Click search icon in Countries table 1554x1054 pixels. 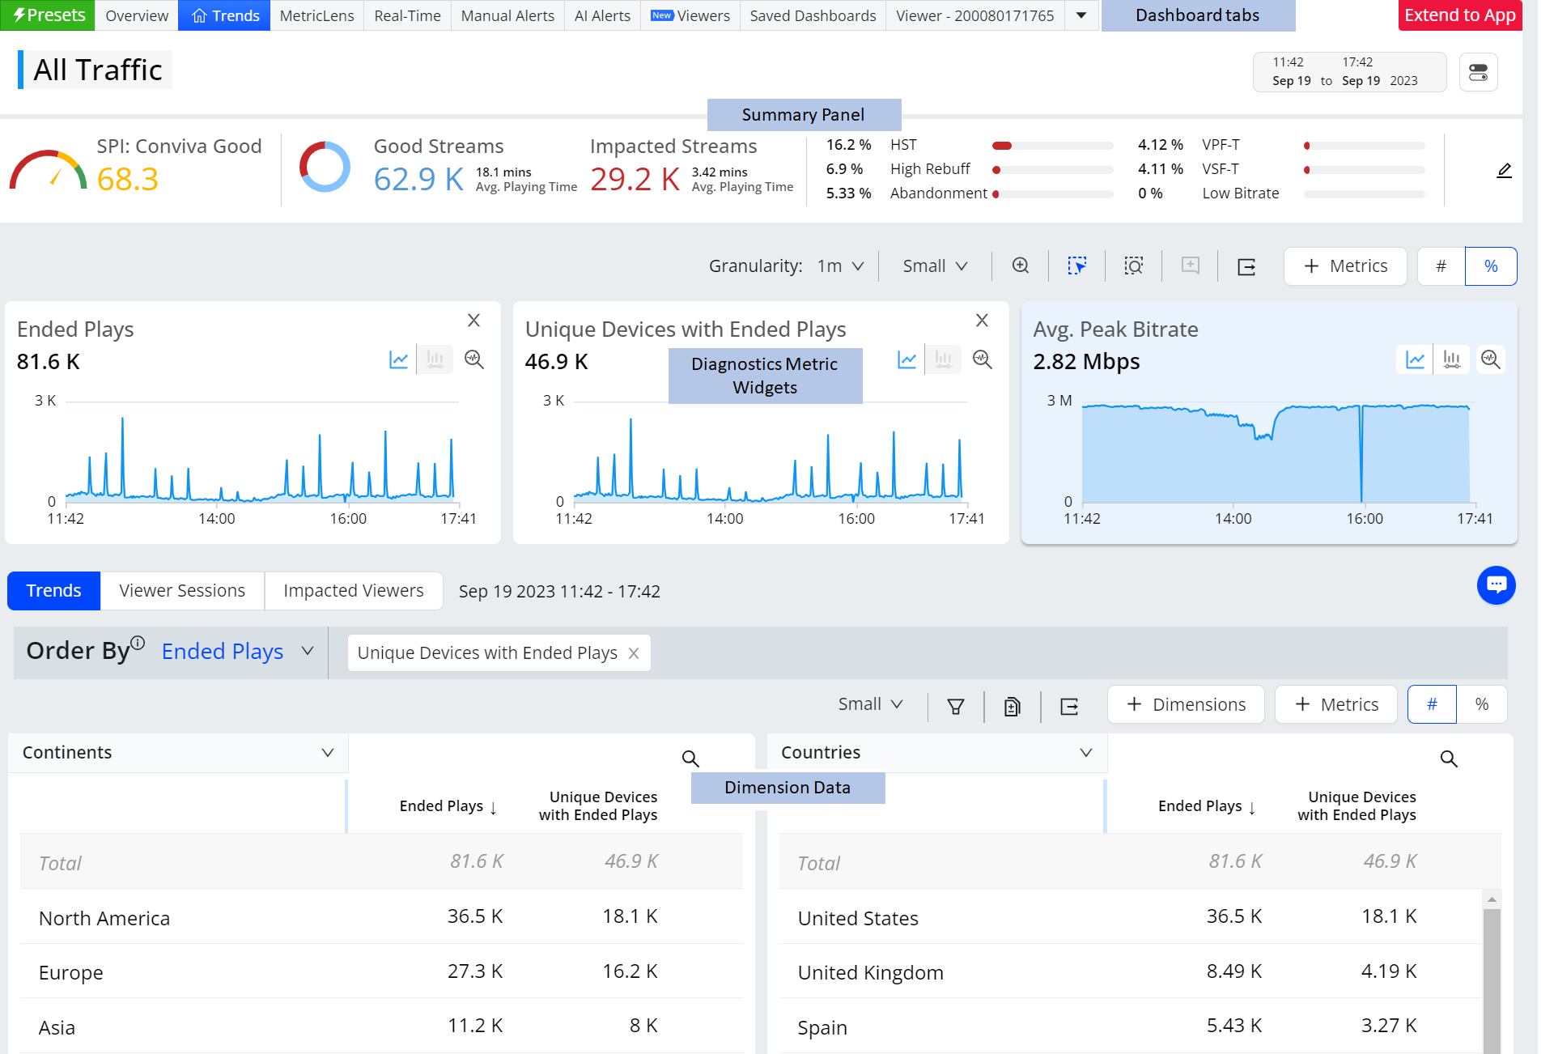click(x=1449, y=759)
